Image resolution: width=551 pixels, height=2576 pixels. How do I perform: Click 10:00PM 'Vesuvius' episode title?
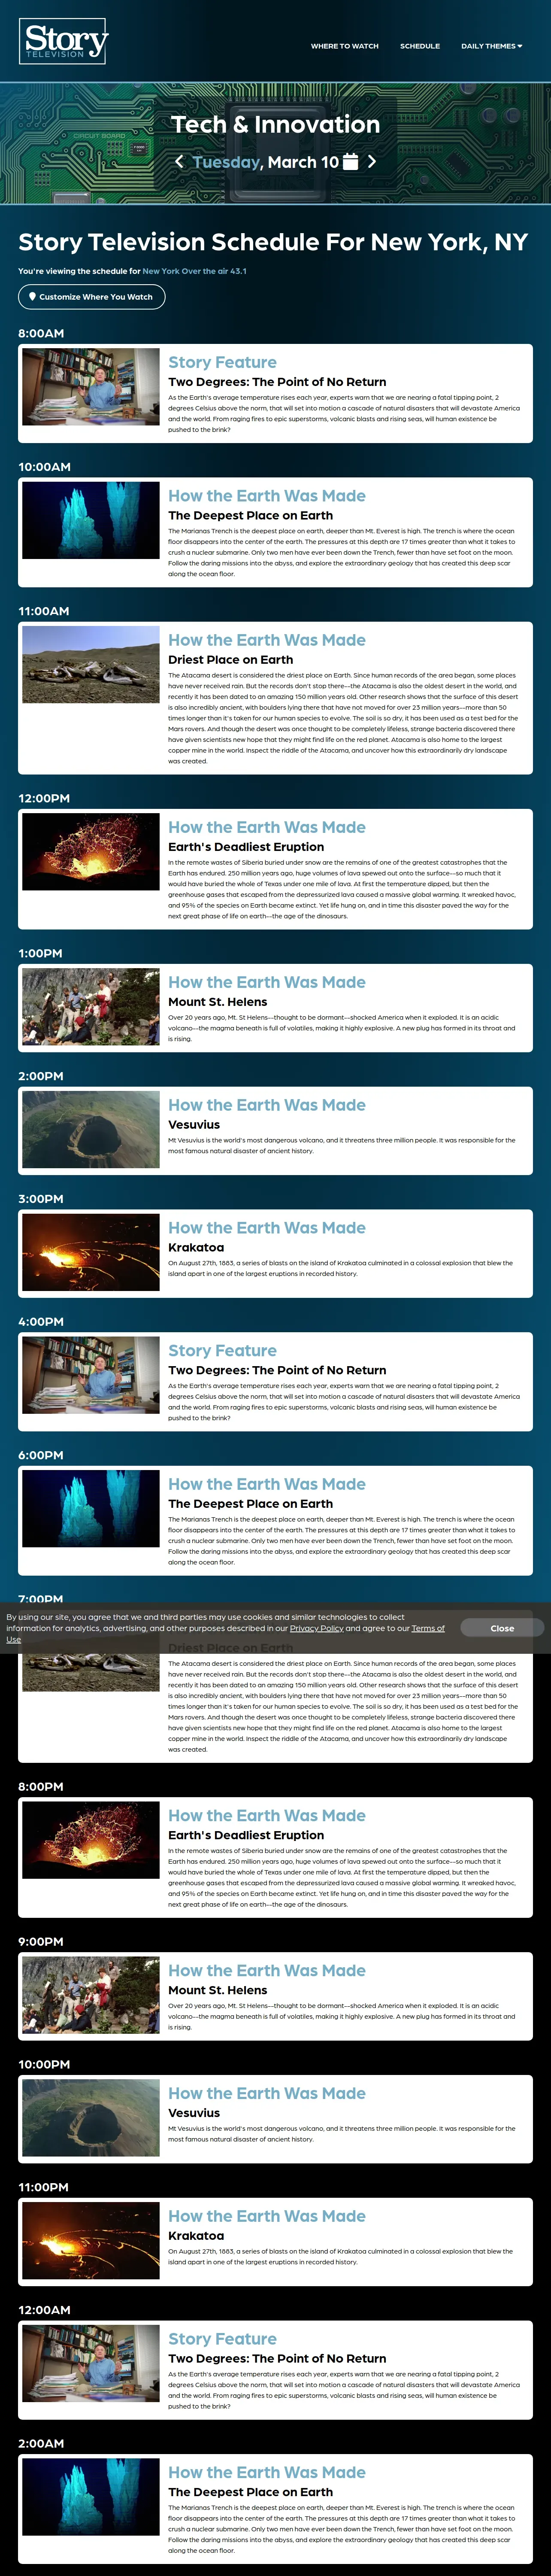tap(194, 2113)
